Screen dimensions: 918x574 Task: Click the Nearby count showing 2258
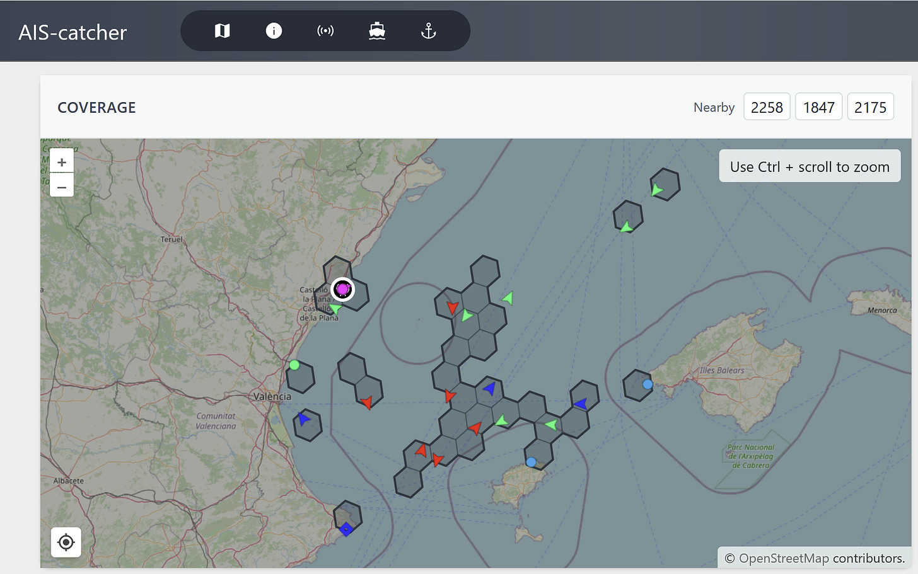(x=767, y=106)
